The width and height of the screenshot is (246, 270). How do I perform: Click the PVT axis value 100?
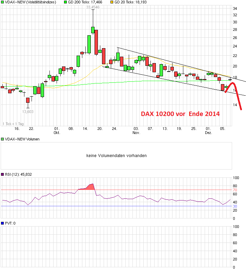tap(236, 227)
